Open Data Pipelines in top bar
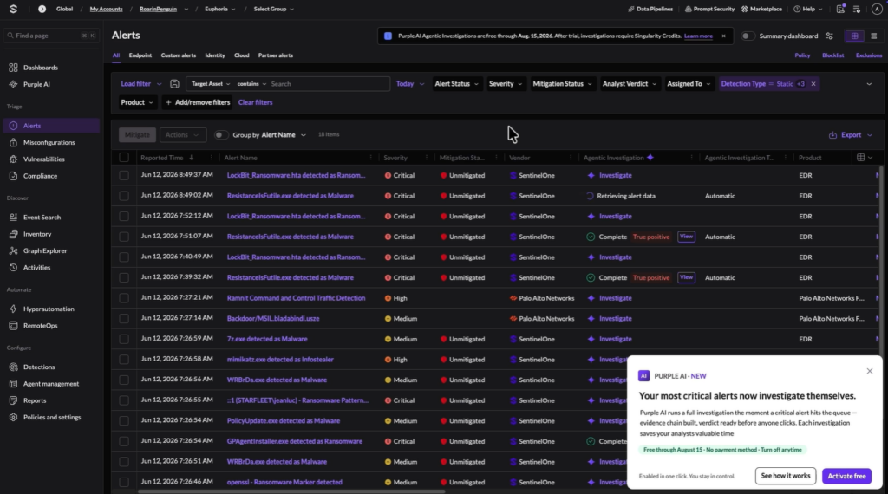888x494 pixels. coord(650,9)
